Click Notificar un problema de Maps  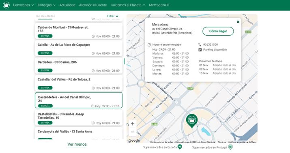point(242,142)
